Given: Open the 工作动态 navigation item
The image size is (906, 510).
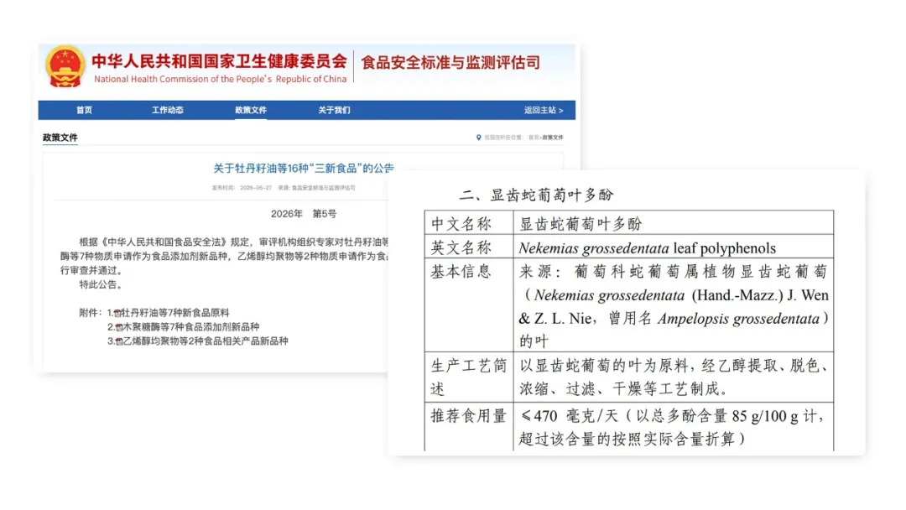Looking at the screenshot, I should click(168, 110).
